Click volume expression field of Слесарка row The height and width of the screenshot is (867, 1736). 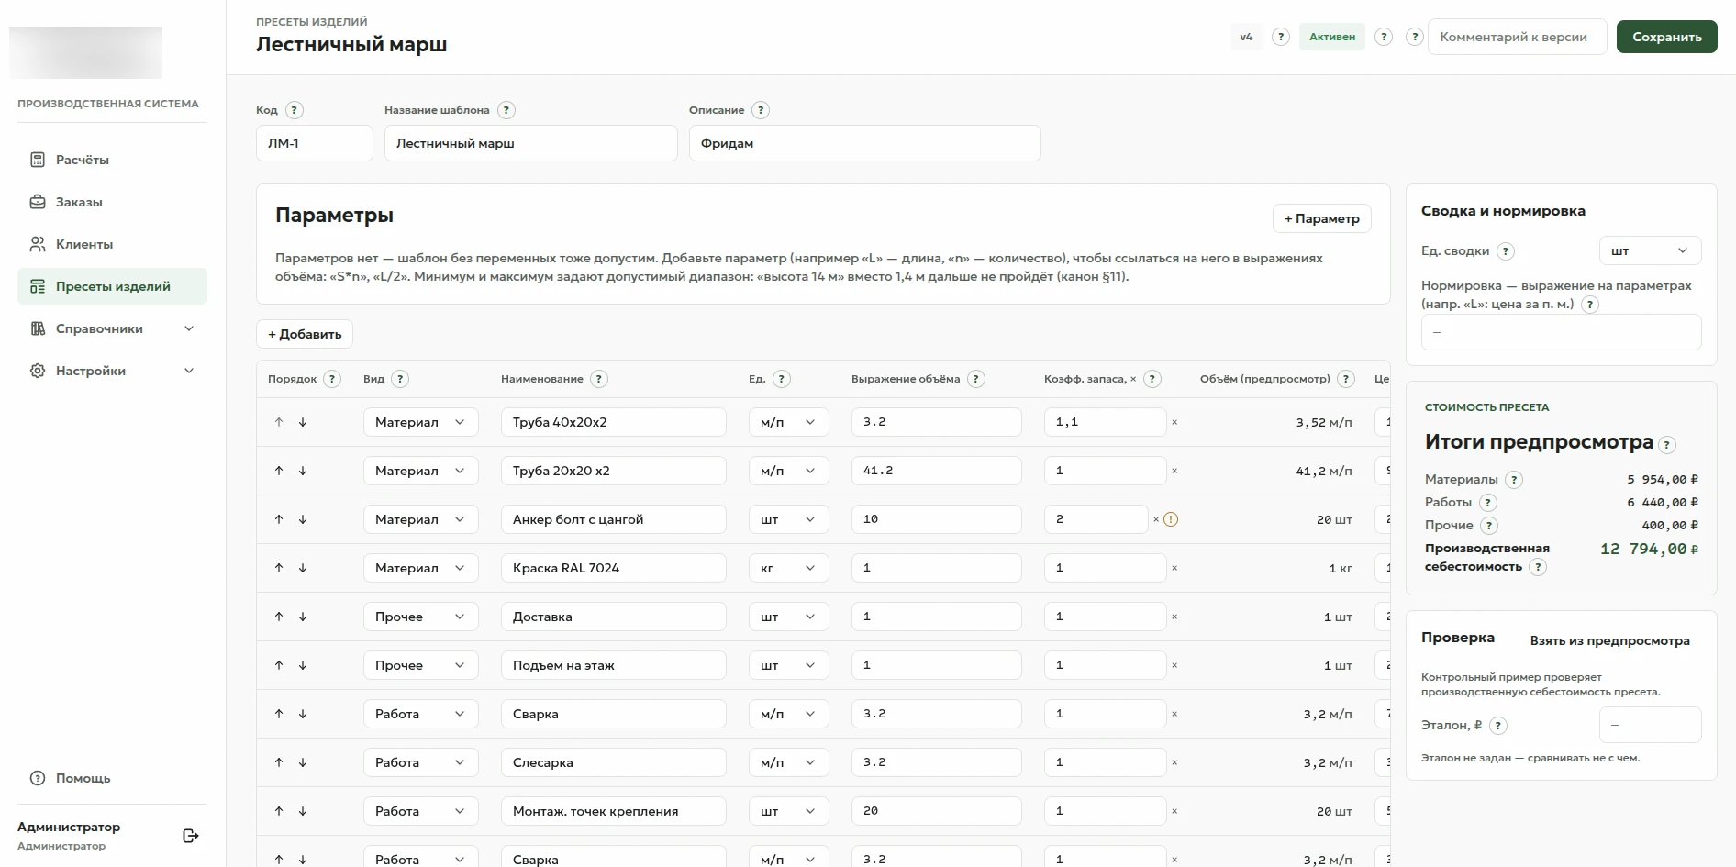pos(936,762)
